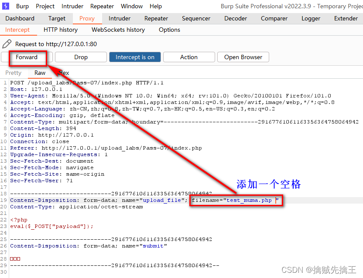This screenshot has height=278, width=363.
Task: Switch to the Comparer tab
Action: pos(274,18)
